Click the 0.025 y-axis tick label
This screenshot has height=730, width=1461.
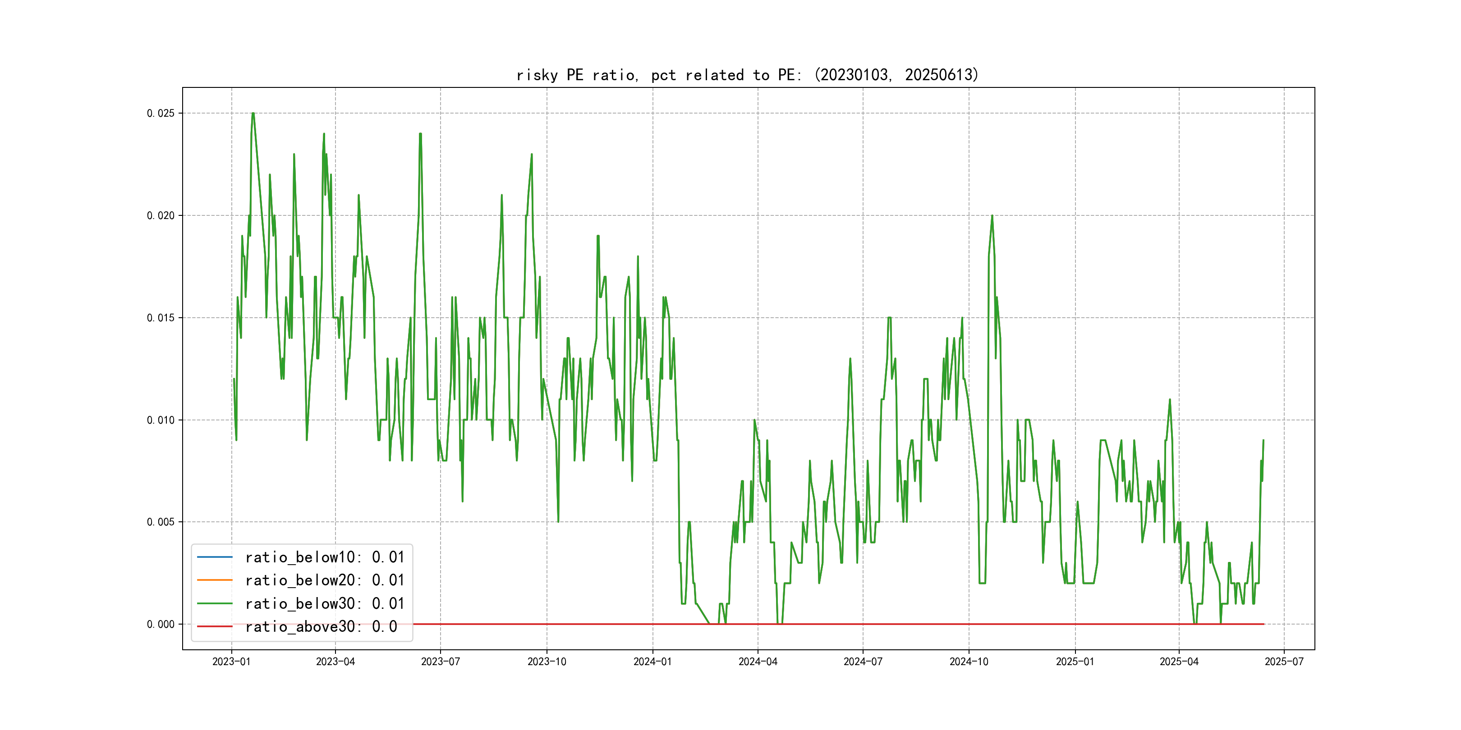[161, 114]
